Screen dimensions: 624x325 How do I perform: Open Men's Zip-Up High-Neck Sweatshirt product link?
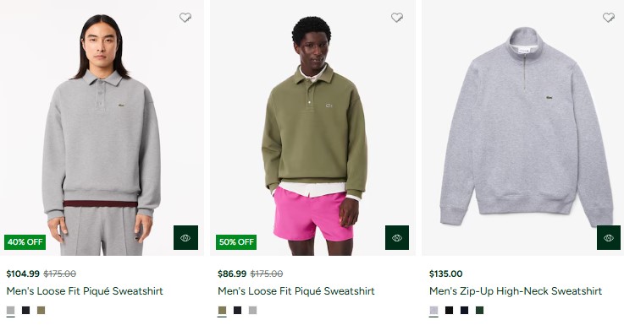(516, 291)
